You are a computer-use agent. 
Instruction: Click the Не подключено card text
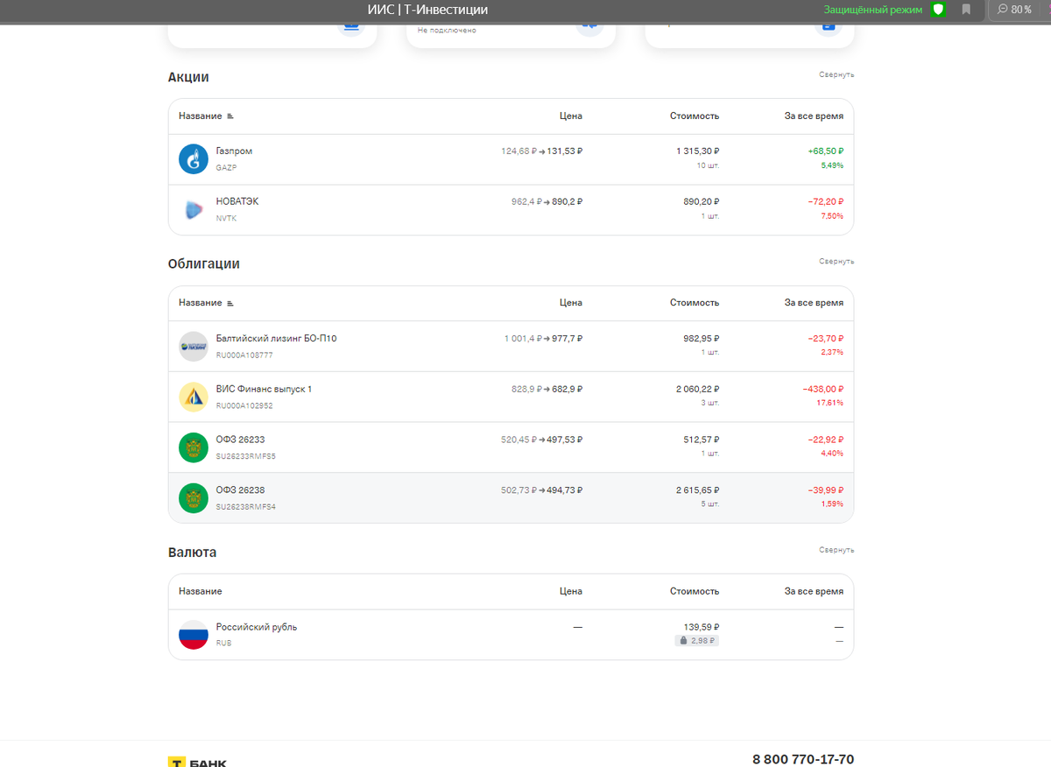click(447, 31)
